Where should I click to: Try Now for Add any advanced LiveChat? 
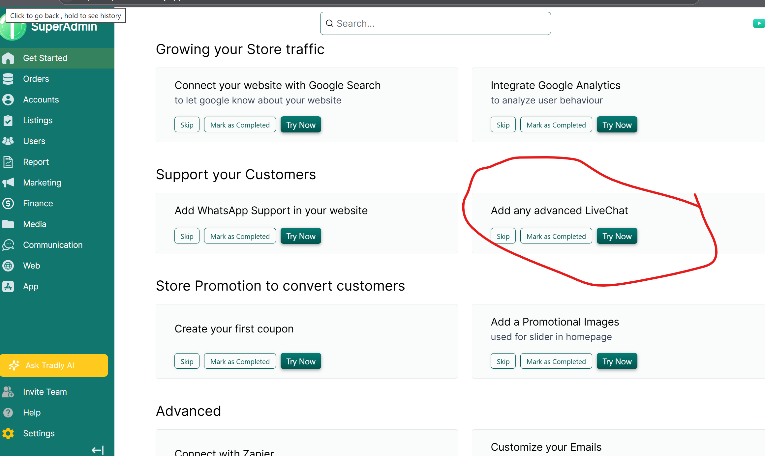(617, 236)
